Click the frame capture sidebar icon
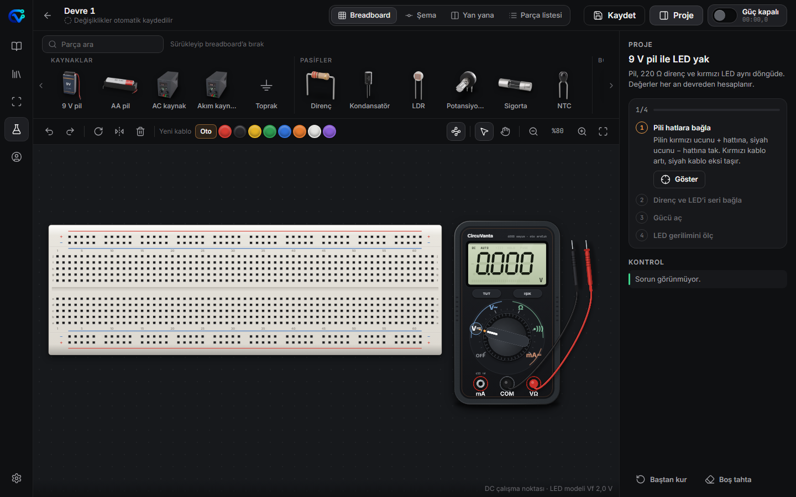This screenshot has height=497, width=796. coord(17,102)
